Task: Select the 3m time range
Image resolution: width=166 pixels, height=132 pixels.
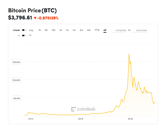Action: tap(81, 30)
